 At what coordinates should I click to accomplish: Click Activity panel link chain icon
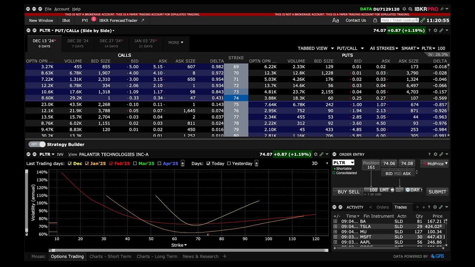441,207
